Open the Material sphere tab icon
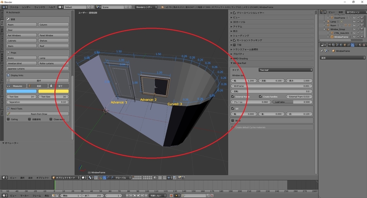The image size is (367, 198). tap(360, 45)
